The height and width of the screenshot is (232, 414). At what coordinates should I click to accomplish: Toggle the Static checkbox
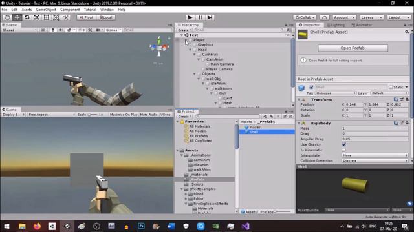pos(391,87)
